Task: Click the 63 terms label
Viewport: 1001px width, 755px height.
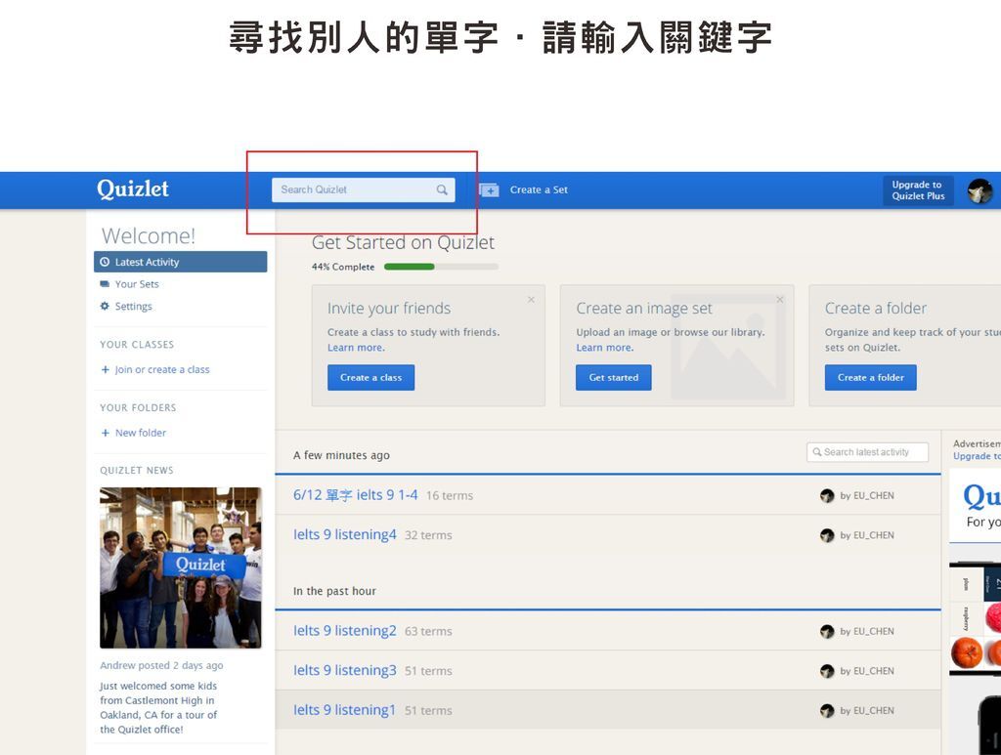Action: pos(428,631)
